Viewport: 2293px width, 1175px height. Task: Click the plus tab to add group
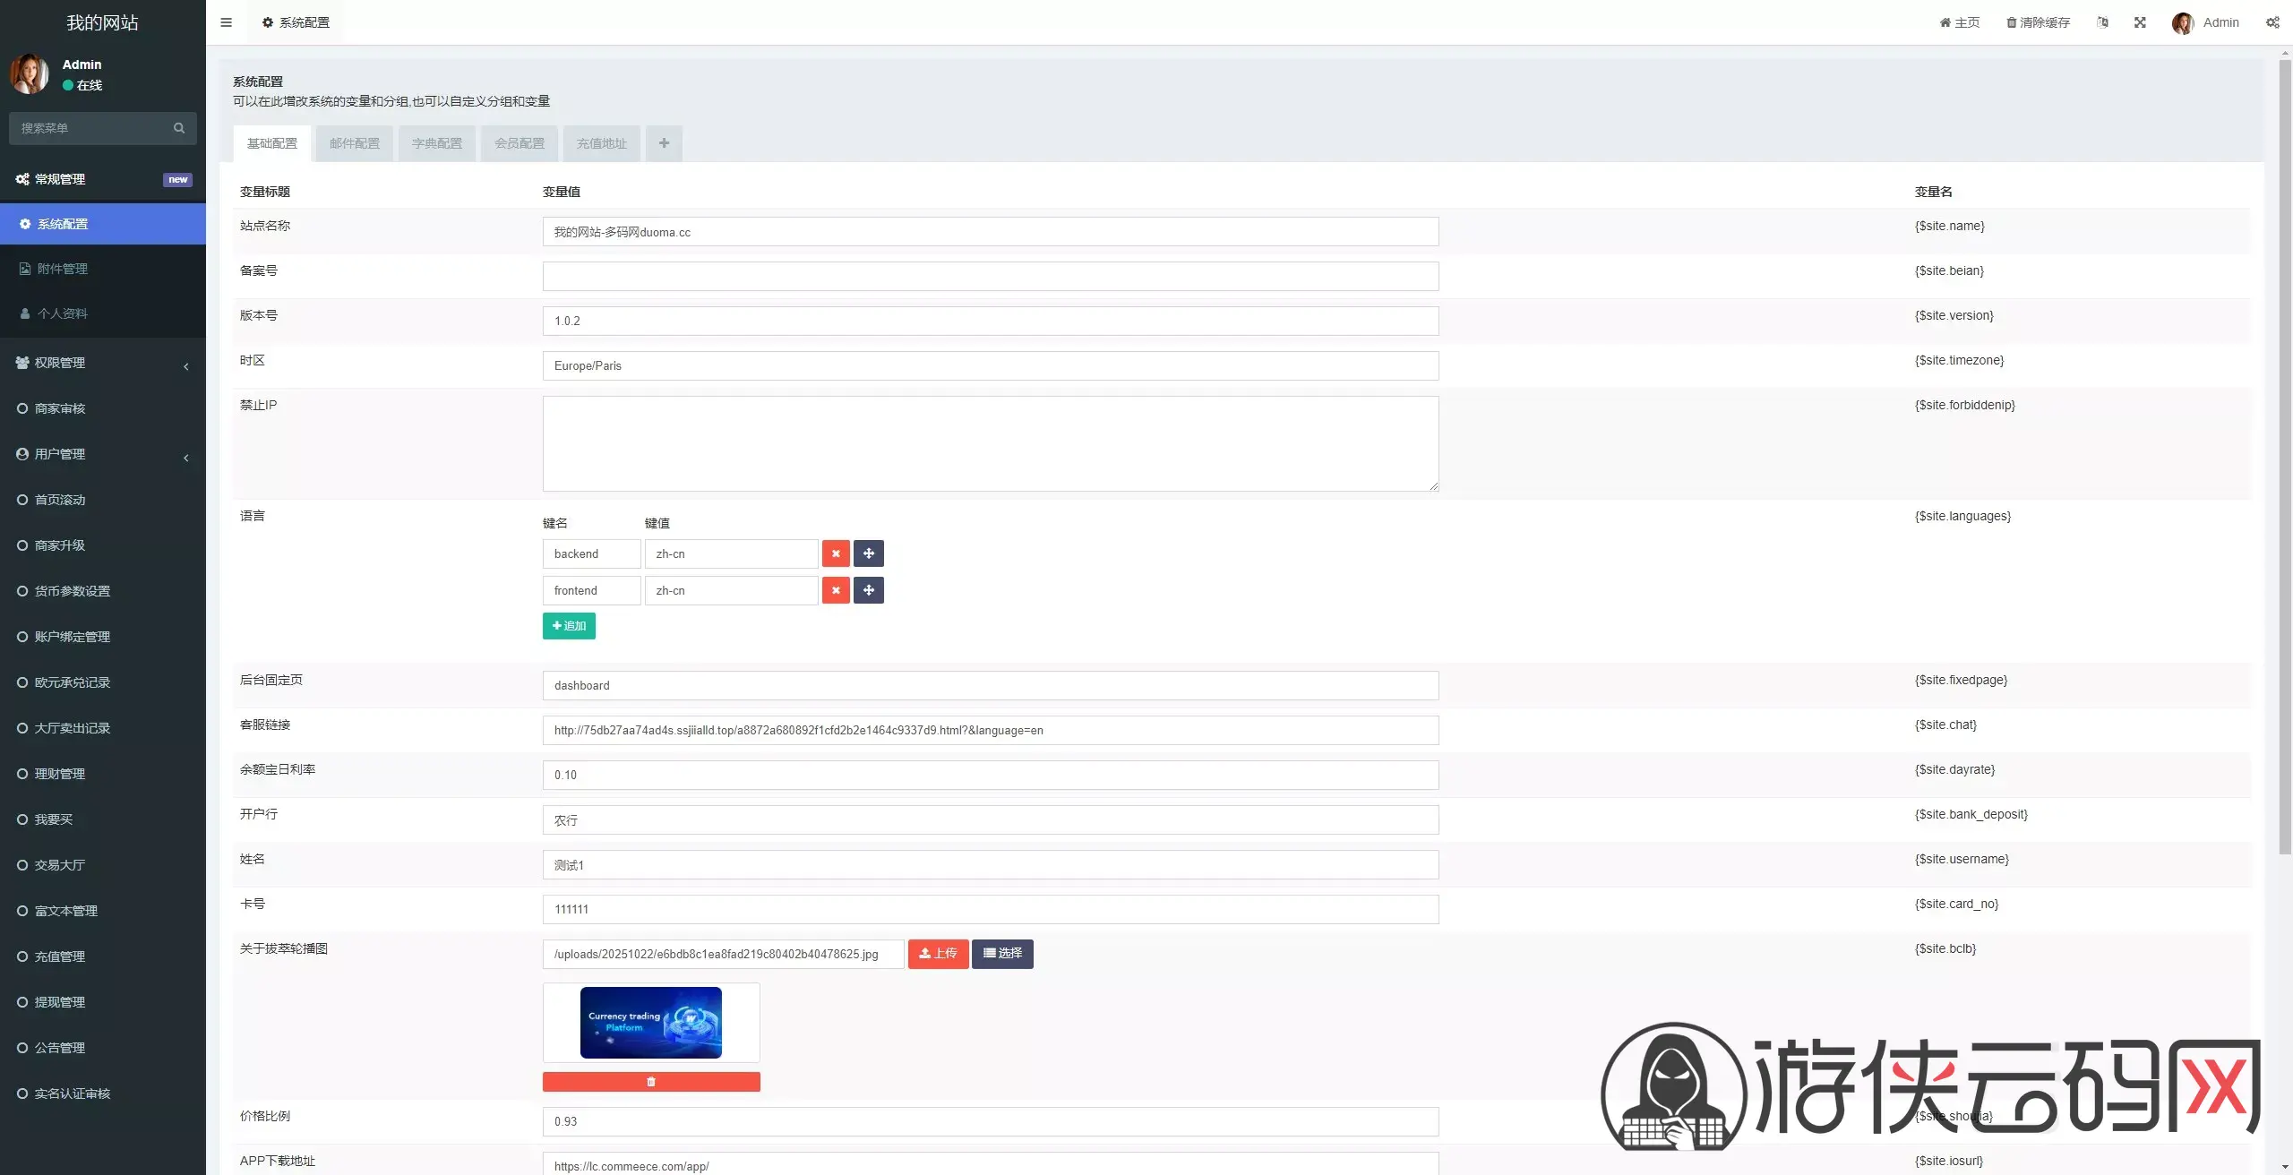coord(664,143)
